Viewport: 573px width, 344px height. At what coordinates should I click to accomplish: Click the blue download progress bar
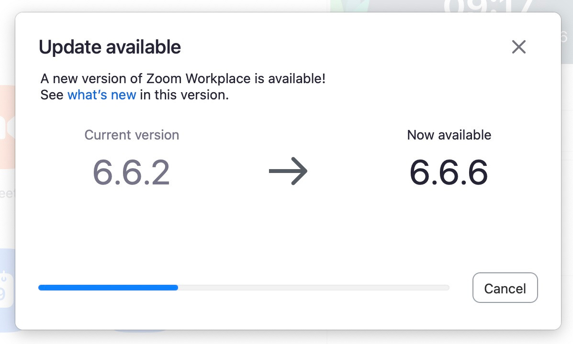108,287
